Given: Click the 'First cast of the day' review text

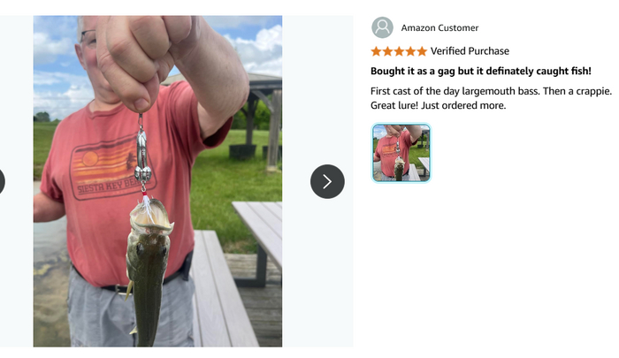Looking at the screenshot, I should click(491, 91).
